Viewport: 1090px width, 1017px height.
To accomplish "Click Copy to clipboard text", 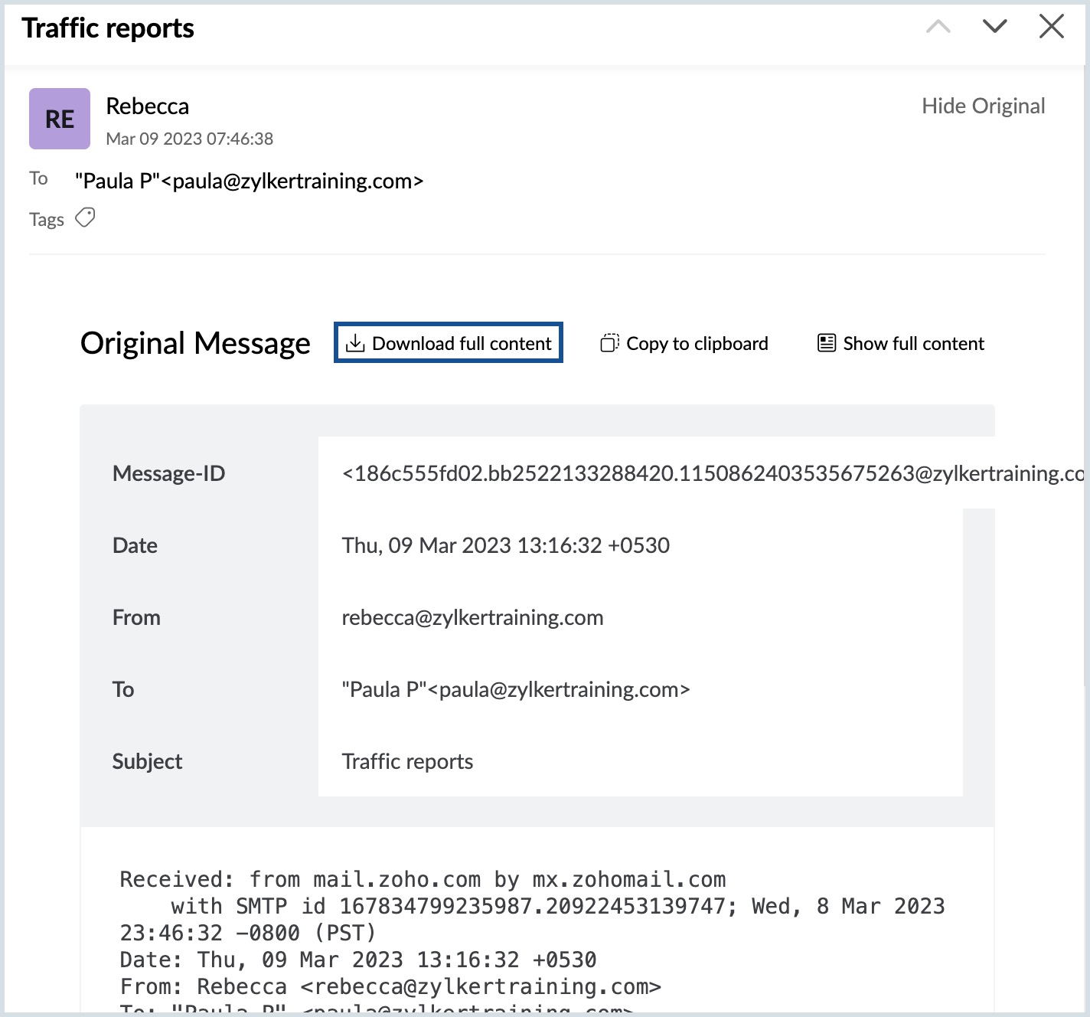I will click(697, 344).
